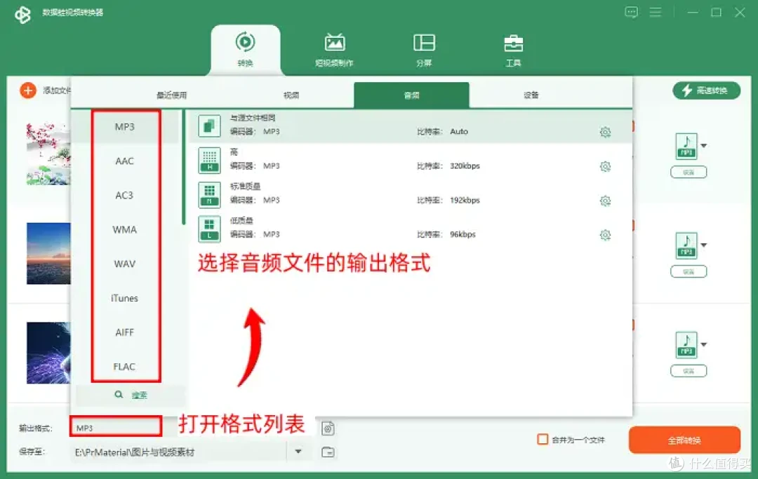The width and height of the screenshot is (758, 479).
Task: Enable the 合并为一个文件 checkbox
Action: click(543, 440)
